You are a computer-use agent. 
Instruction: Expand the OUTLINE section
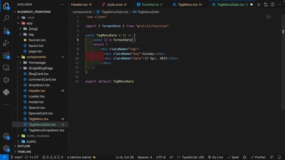pos(24,146)
